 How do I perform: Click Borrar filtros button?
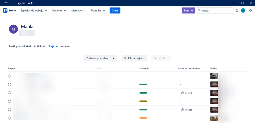161,58
